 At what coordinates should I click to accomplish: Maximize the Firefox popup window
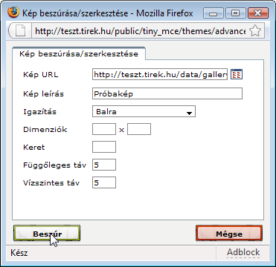[x=235, y=13]
